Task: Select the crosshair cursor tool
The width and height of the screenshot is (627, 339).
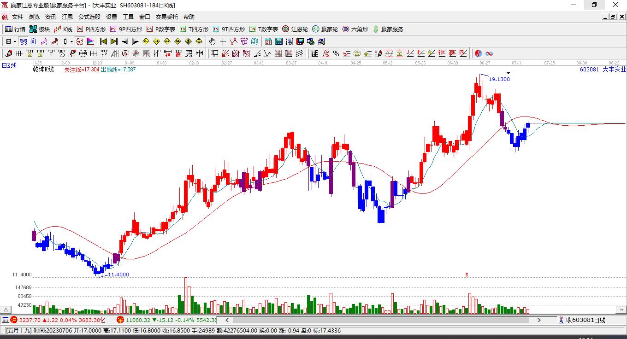Action: [x=223, y=41]
